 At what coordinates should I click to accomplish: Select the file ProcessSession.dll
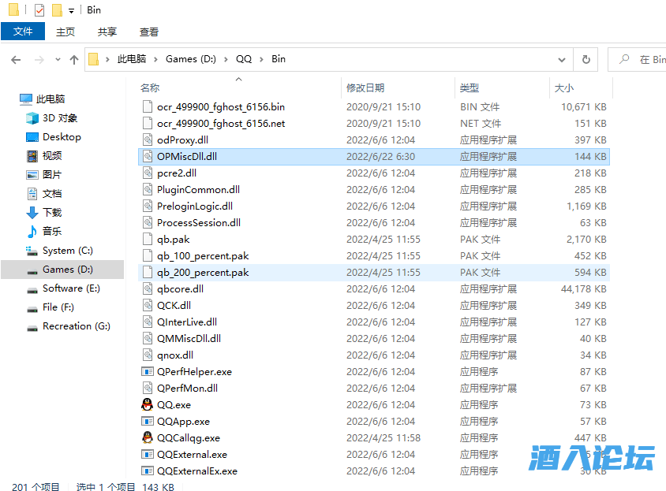tap(374, 222)
